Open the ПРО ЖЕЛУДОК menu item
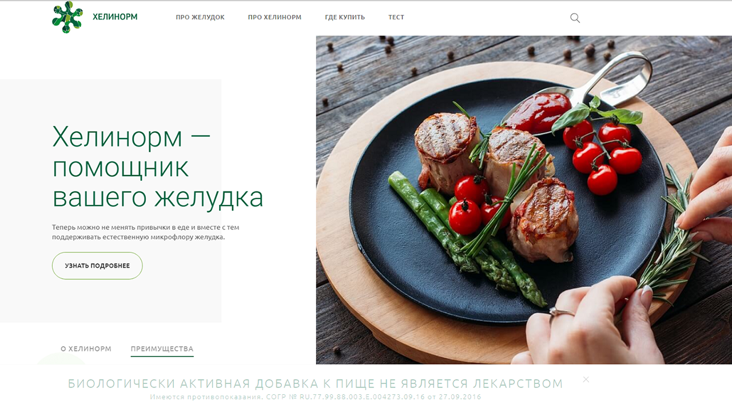This screenshot has width=732, height=412. pos(200,17)
